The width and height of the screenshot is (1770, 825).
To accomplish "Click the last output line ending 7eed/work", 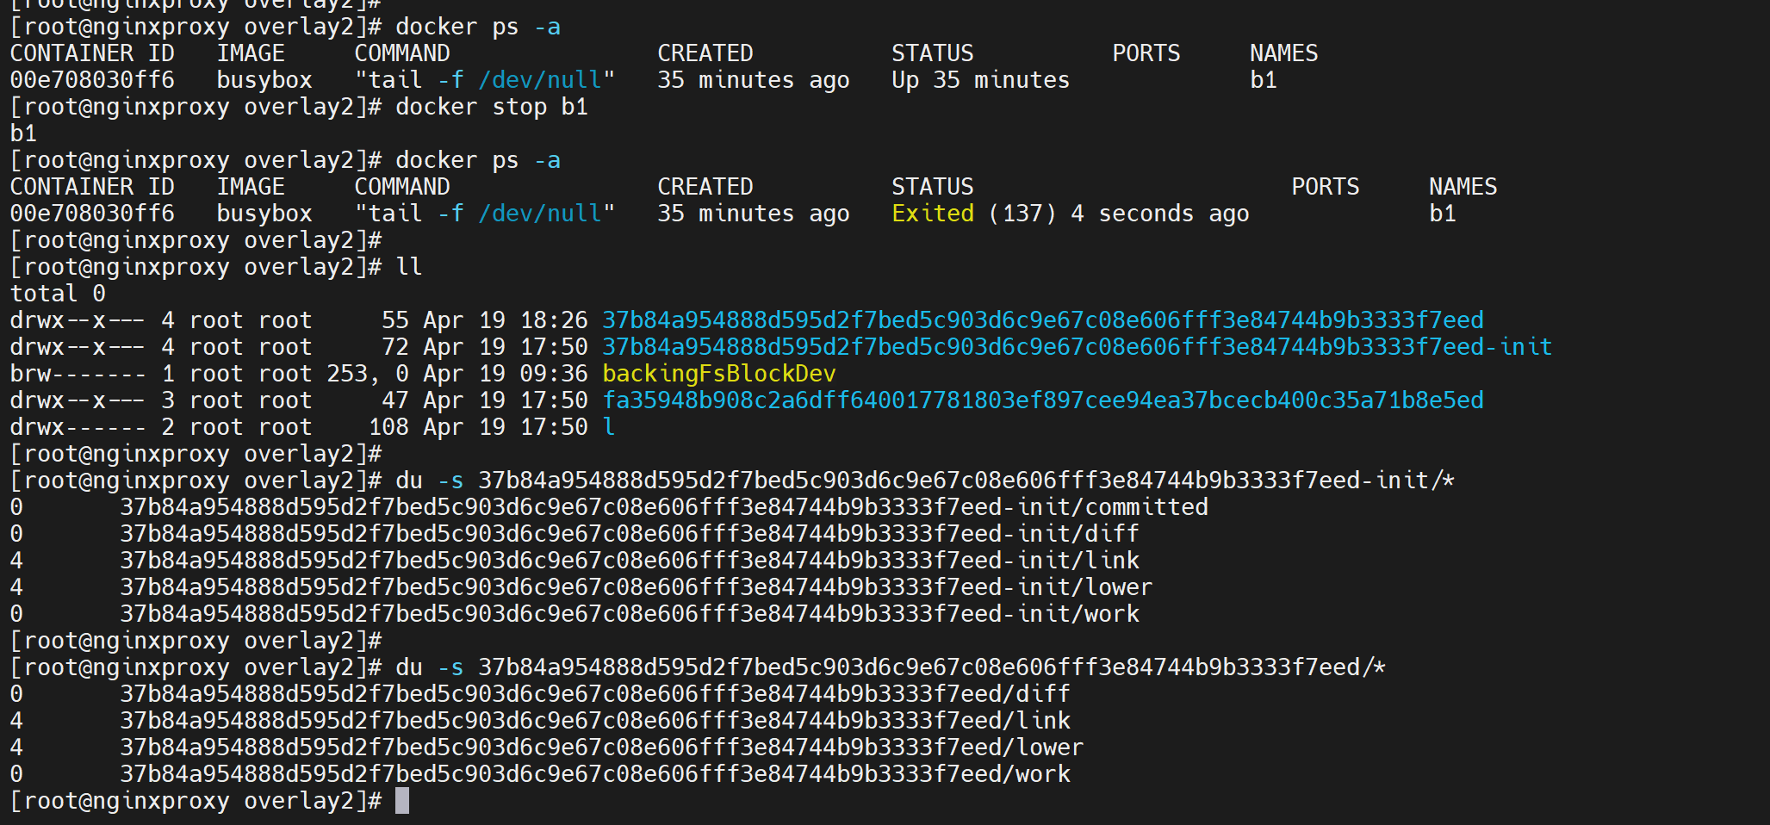I will point(594,774).
